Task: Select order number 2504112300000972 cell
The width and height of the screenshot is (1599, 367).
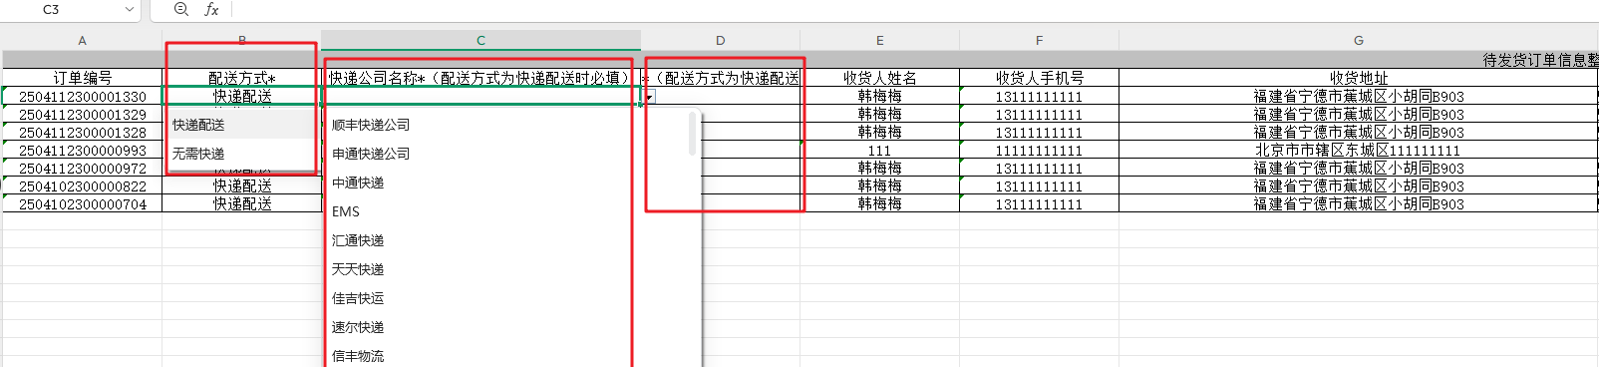Action: click(82, 169)
